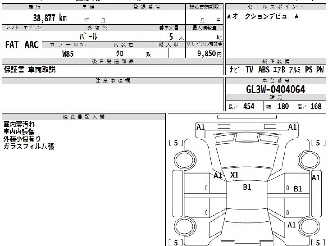Click the A1 mark near the rear right wheel
This screenshot has width=328, height=246.
(x=292, y=225)
